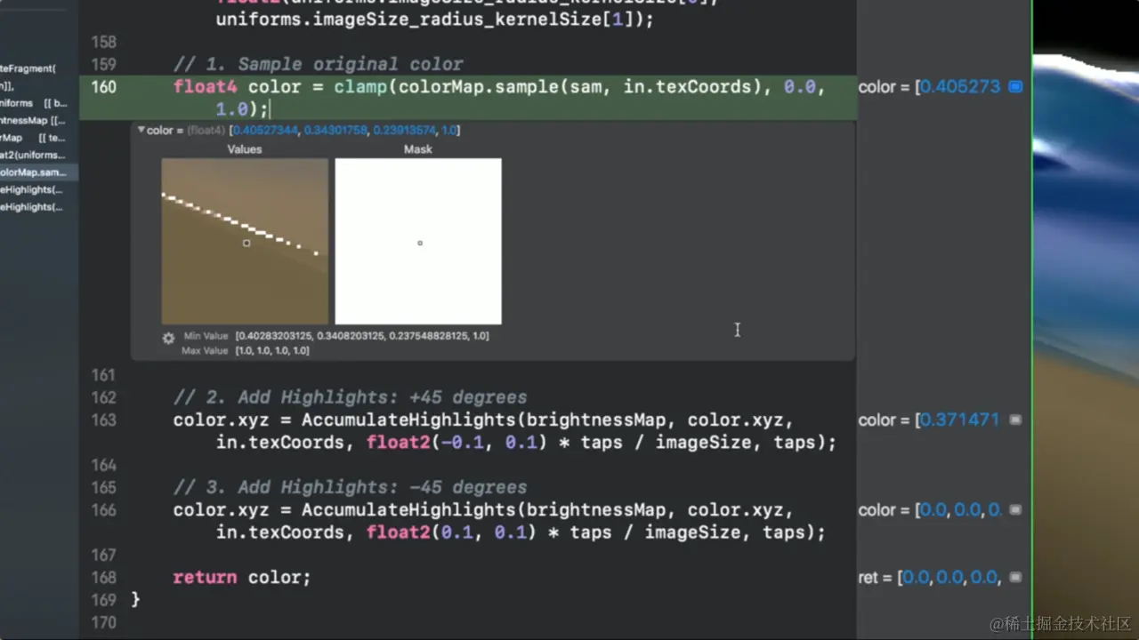Click the 'color = [0.405273' inline value
The image size is (1139, 640).
[x=929, y=87]
